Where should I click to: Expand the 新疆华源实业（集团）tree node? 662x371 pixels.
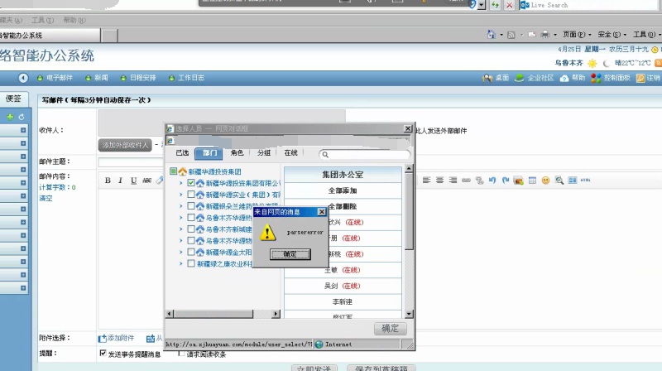(x=180, y=195)
